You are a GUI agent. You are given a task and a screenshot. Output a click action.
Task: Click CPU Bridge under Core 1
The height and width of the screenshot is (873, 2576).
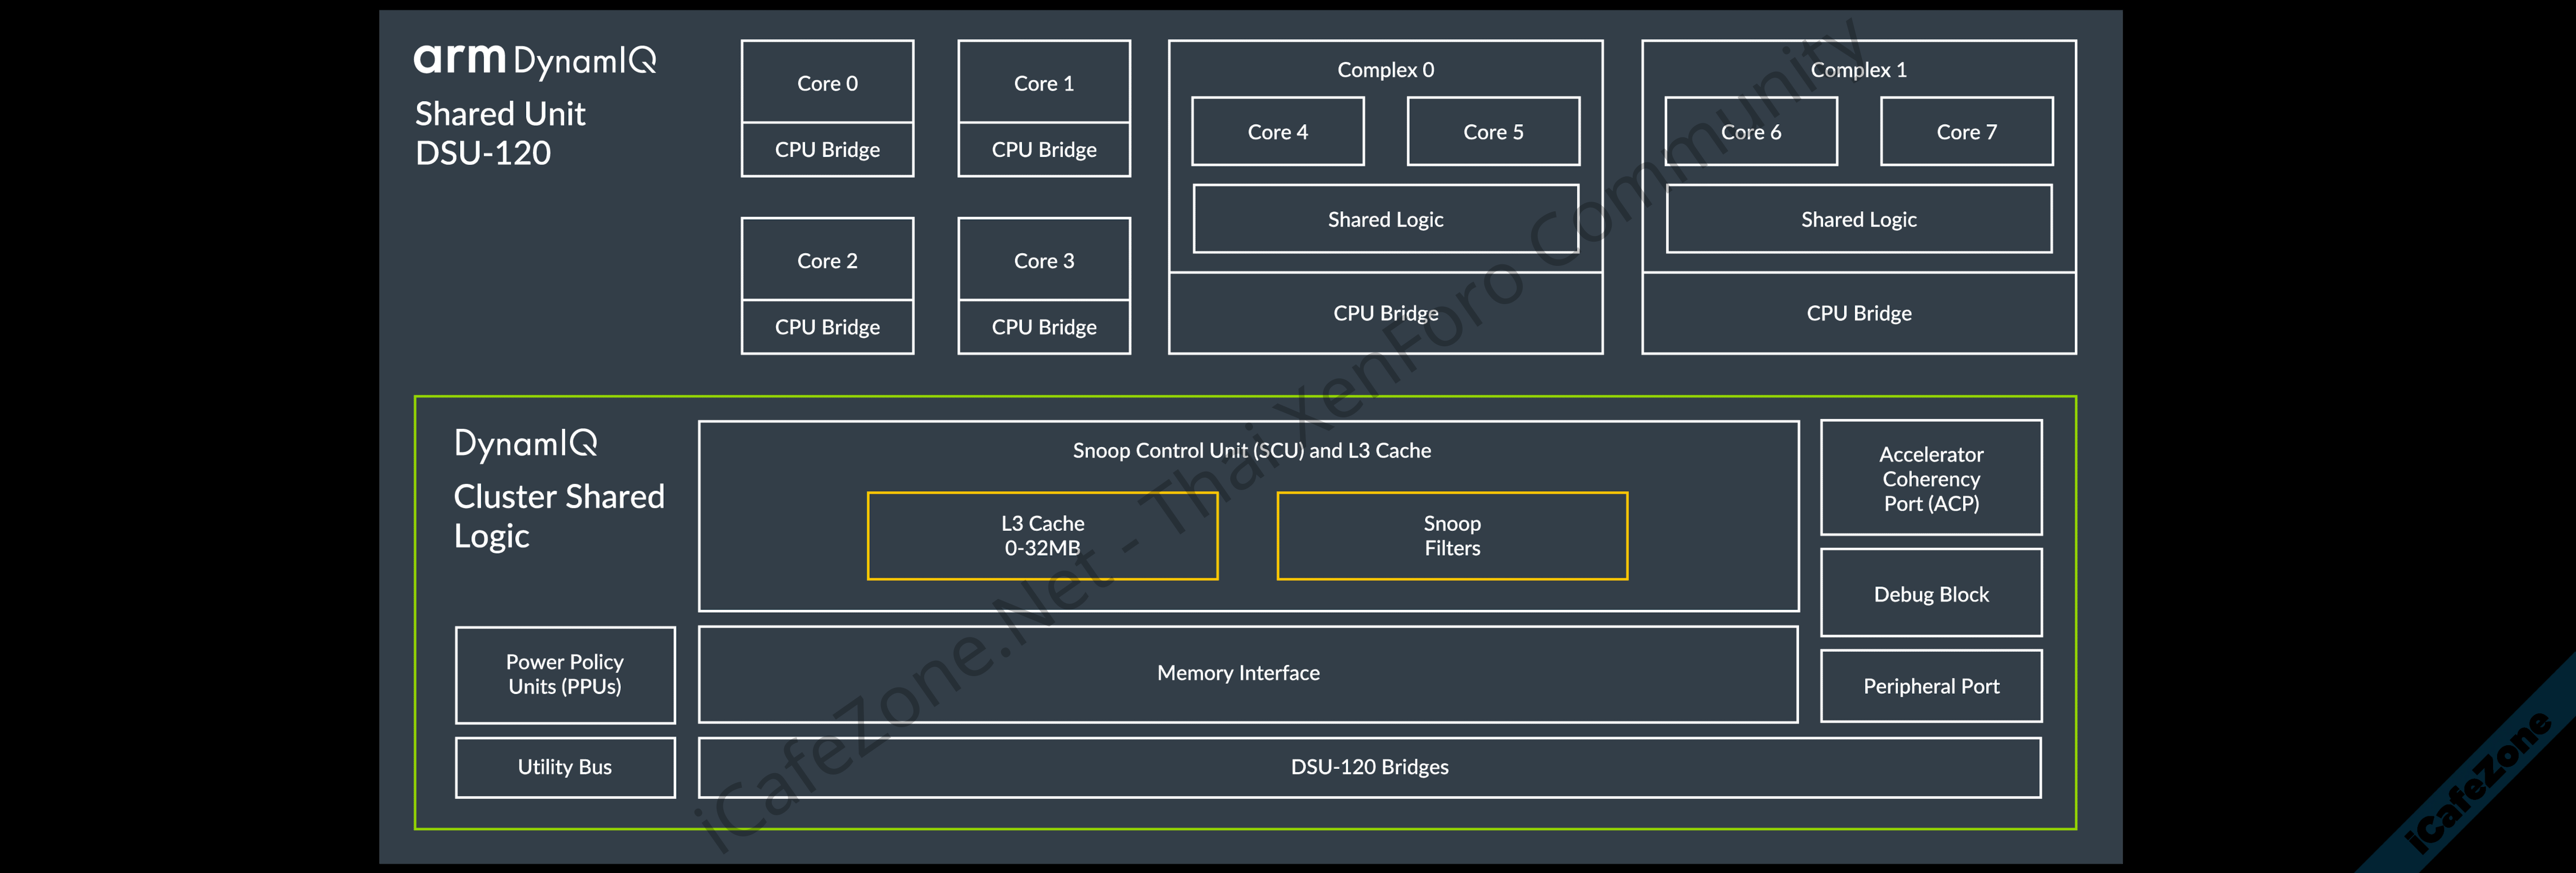[x=1043, y=150]
